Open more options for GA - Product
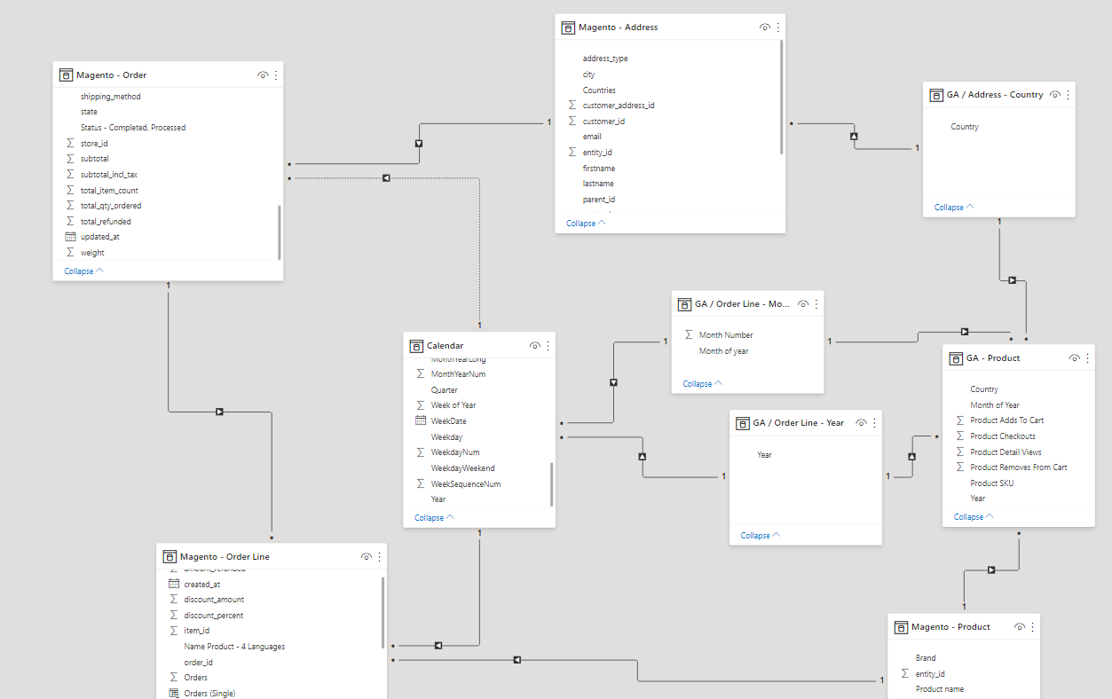This screenshot has width=1112, height=699. [1088, 358]
